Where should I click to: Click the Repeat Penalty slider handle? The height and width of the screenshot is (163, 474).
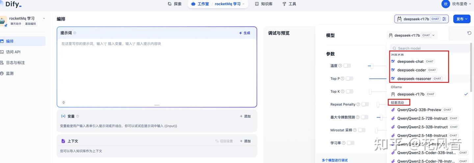point(378,104)
